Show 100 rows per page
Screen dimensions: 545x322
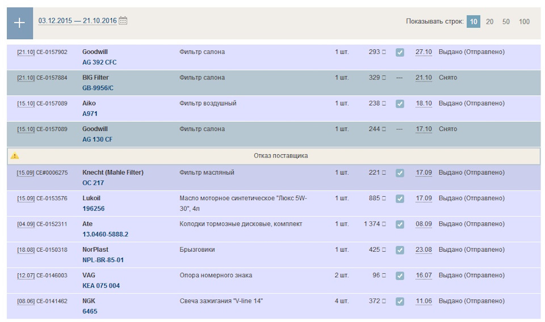coord(524,22)
